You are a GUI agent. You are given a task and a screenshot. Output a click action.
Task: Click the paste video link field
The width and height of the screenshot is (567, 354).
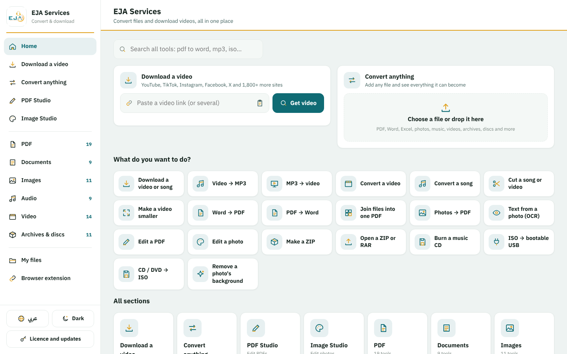point(195,103)
